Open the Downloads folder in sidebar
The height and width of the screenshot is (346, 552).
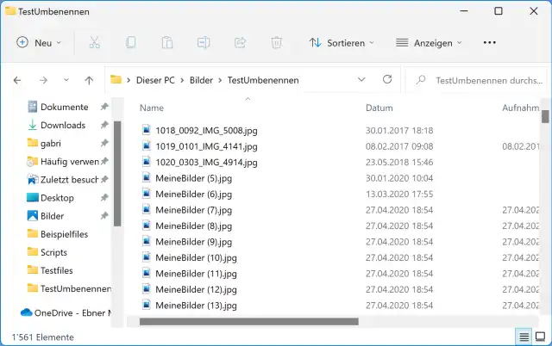pos(62,125)
